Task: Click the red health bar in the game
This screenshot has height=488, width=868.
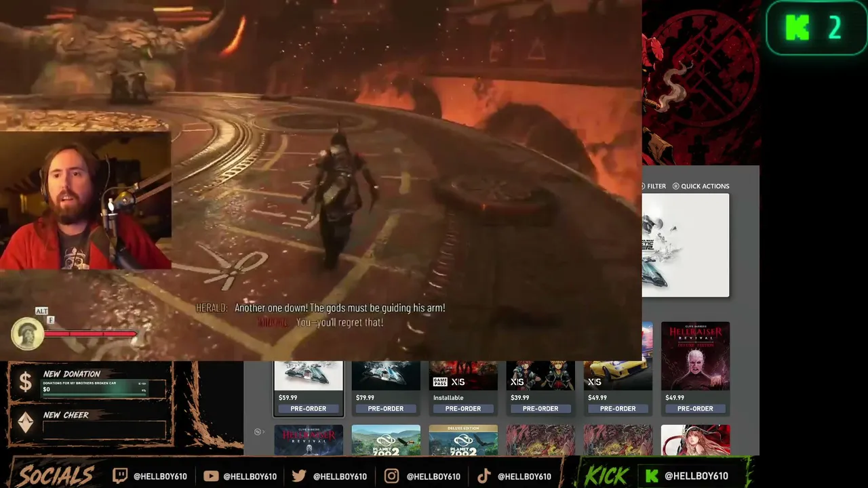Action: click(91, 333)
